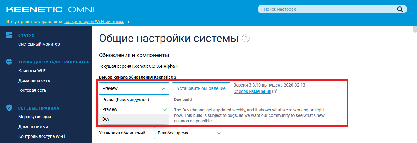Image resolution: width=417 pixels, height=143 pixels.
Task: Open Контроль доступа Wi-Fi page
Action: click(42, 136)
